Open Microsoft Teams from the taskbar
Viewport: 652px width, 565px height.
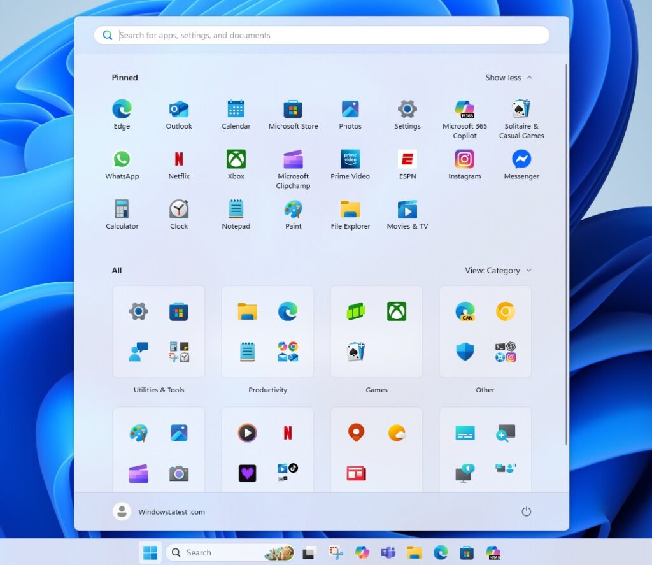click(x=389, y=552)
